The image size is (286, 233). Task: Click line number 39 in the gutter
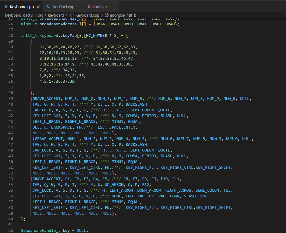click(x=11, y=99)
